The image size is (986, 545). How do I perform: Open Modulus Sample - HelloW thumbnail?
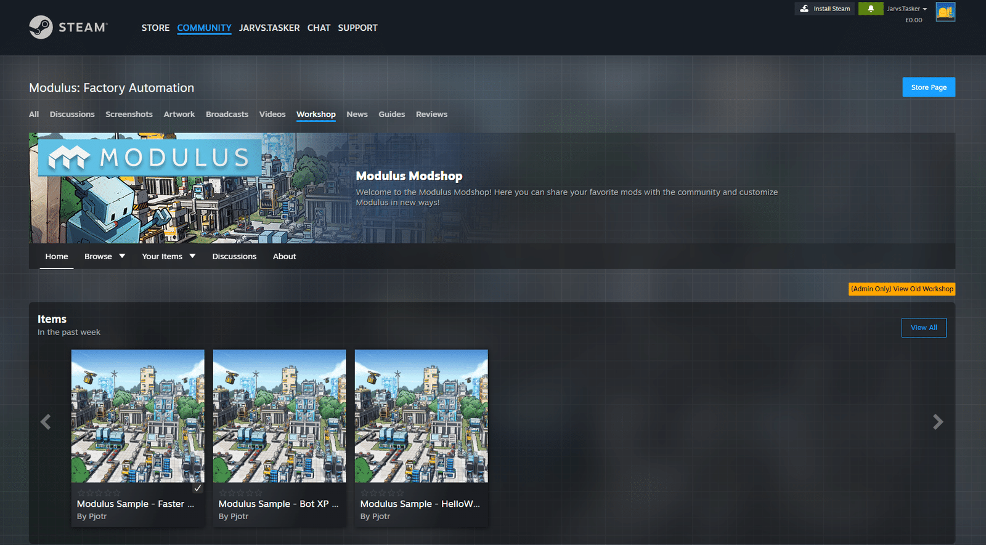422,416
